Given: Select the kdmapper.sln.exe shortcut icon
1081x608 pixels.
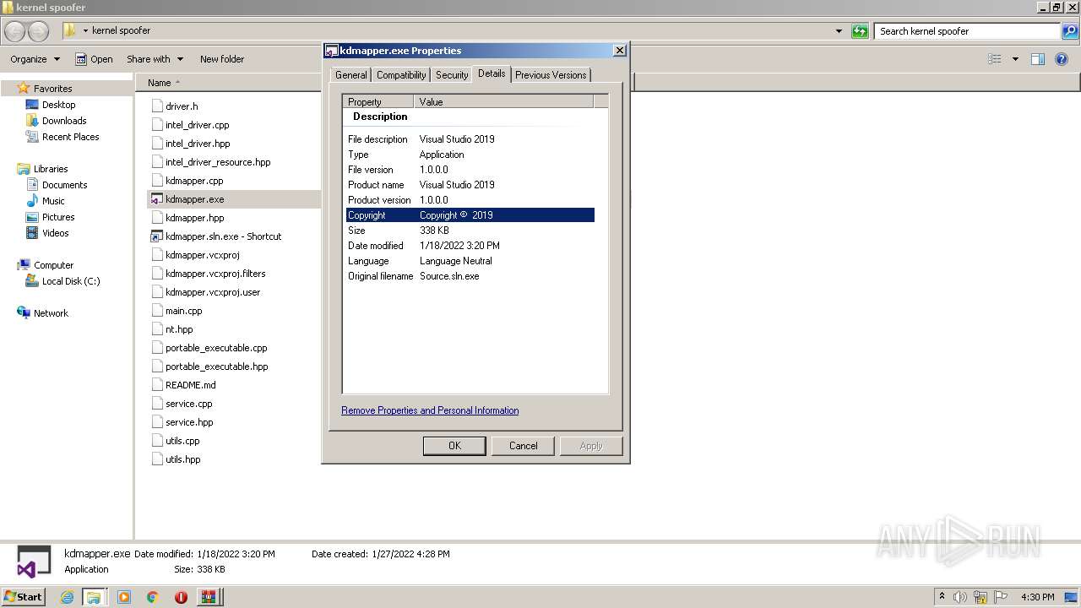Looking at the screenshot, I should (156, 236).
